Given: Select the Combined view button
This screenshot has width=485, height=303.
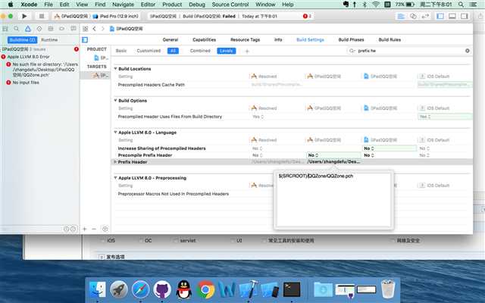Looking at the screenshot, I should [200, 51].
